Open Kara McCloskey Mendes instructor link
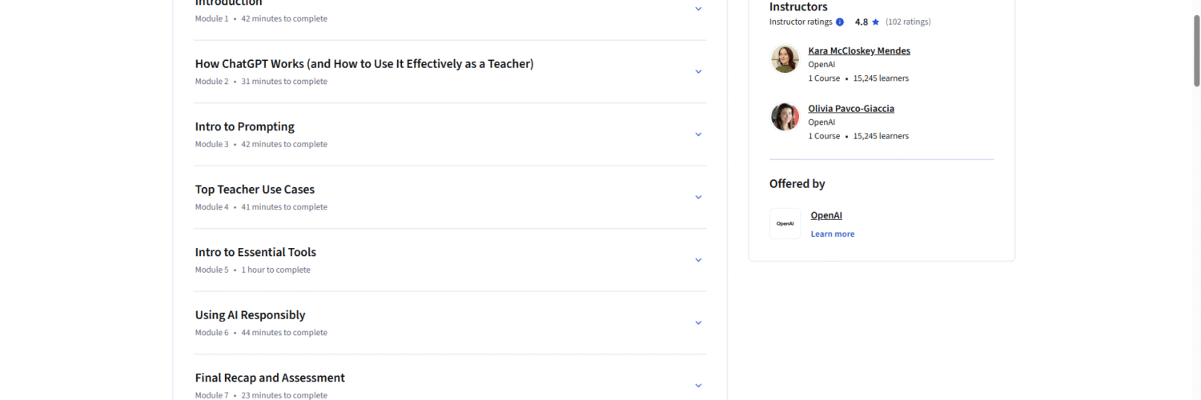This screenshot has width=1201, height=400. click(x=858, y=50)
